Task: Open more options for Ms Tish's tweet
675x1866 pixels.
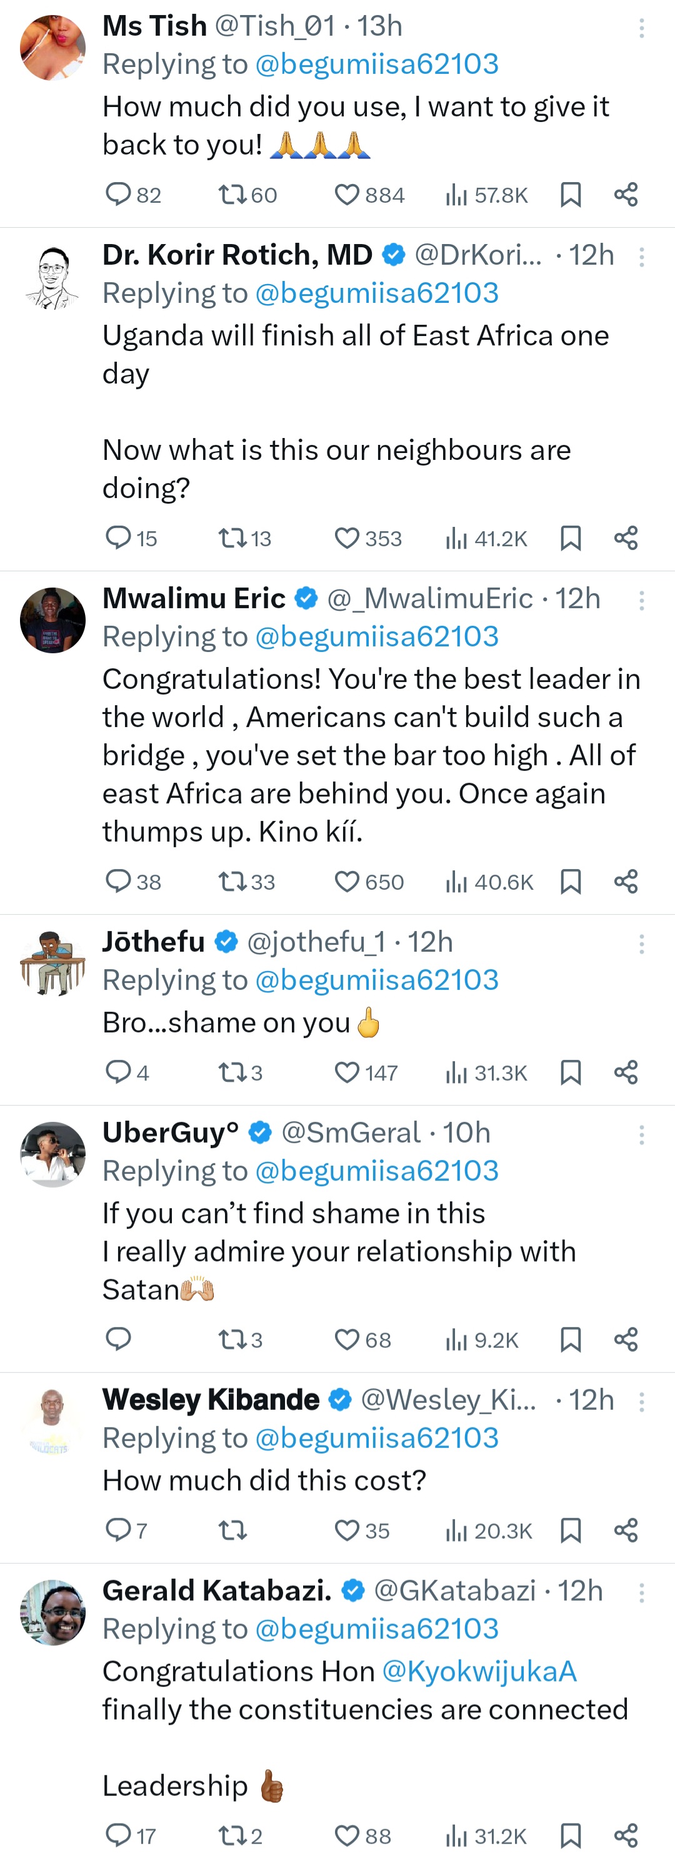Action: pyautogui.click(x=641, y=28)
